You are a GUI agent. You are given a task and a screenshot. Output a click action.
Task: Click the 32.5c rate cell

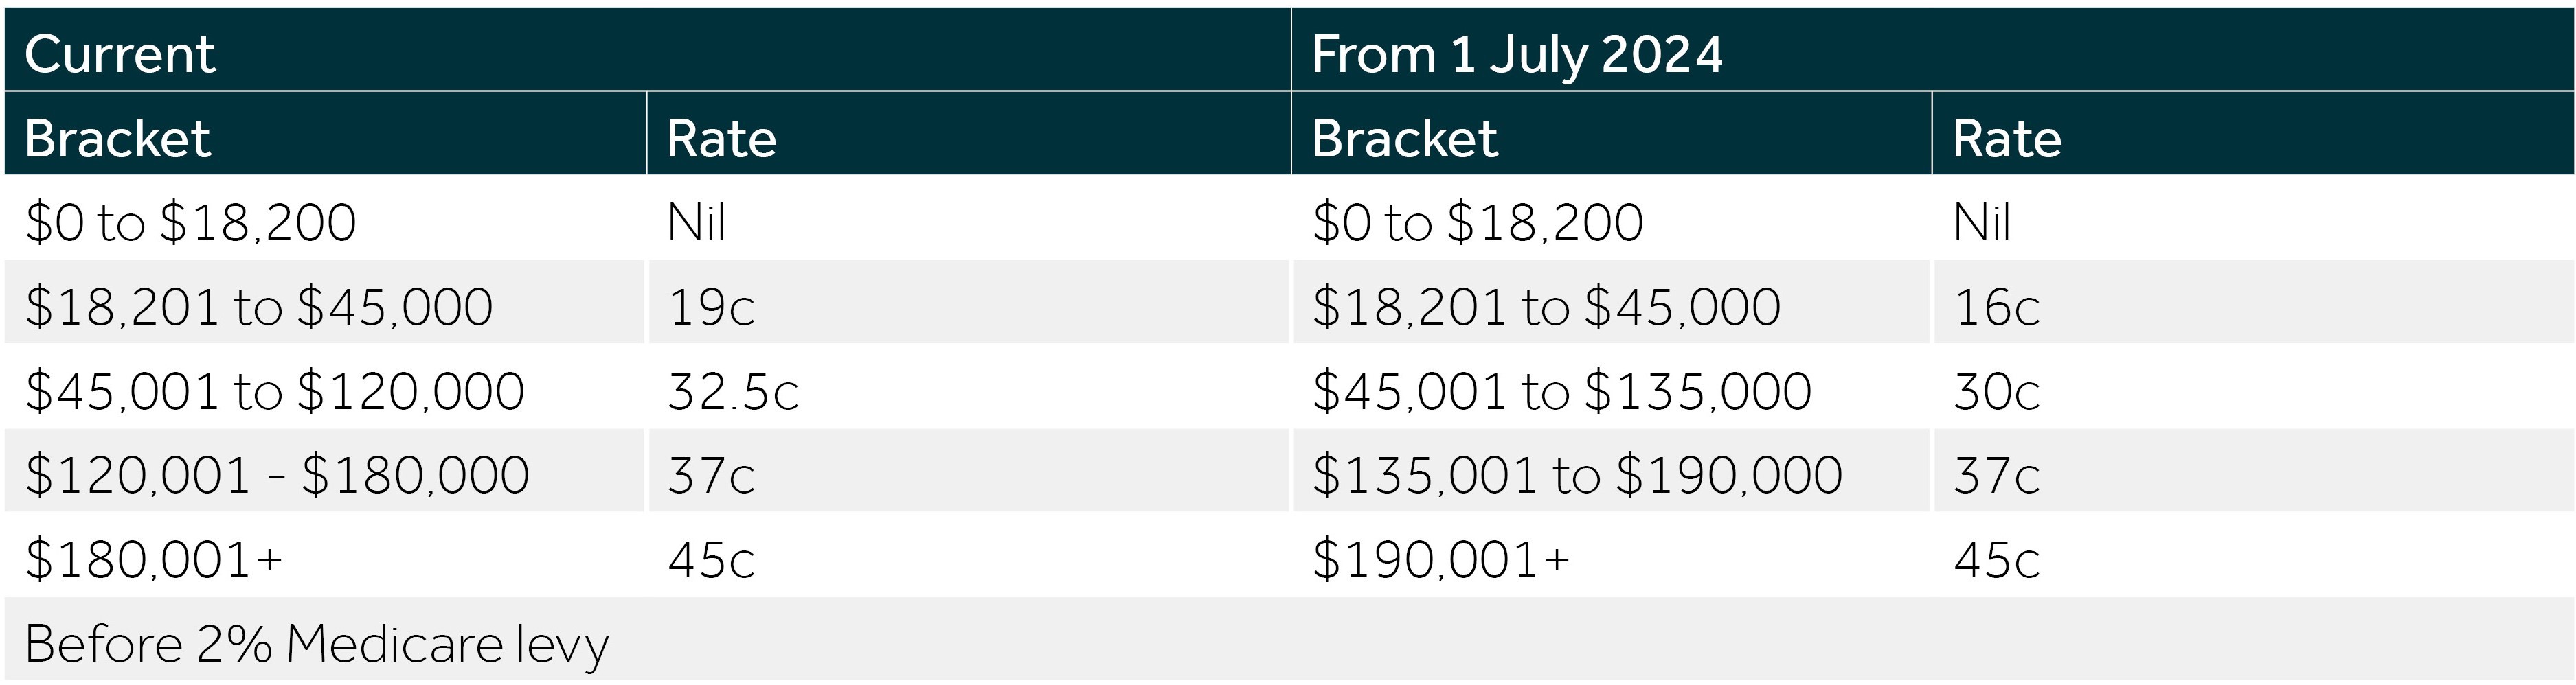(x=969, y=386)
